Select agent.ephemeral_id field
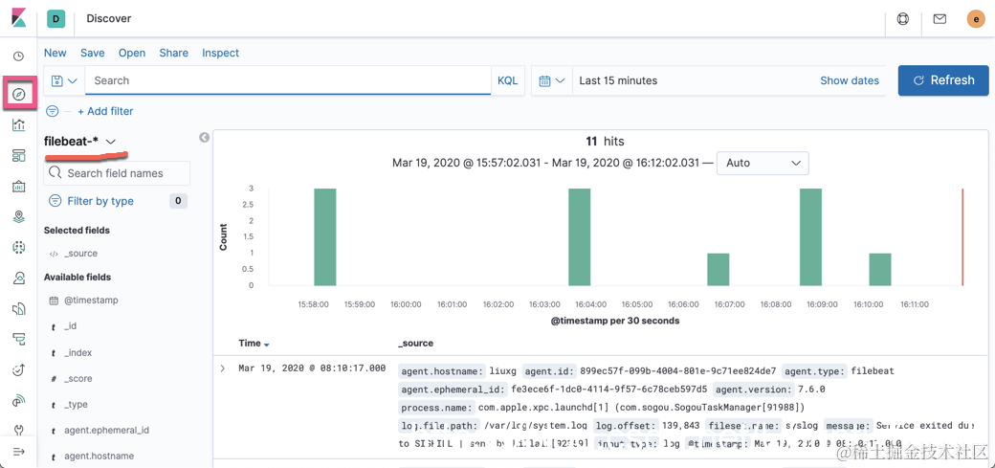 106,430
